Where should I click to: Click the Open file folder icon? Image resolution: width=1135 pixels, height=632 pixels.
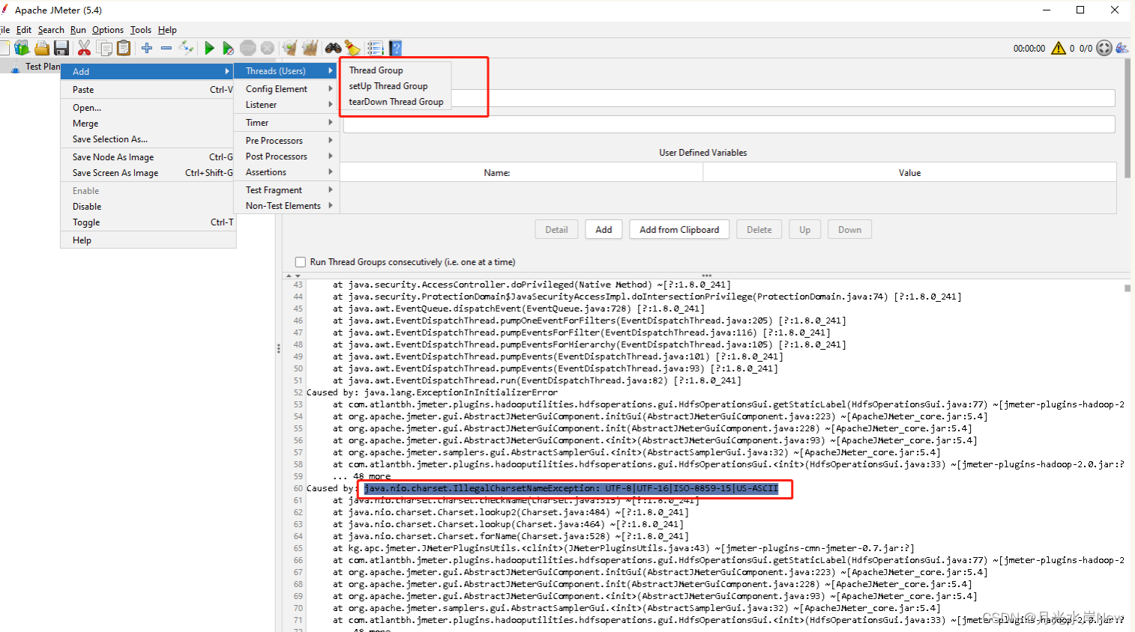tap(42, 48)
